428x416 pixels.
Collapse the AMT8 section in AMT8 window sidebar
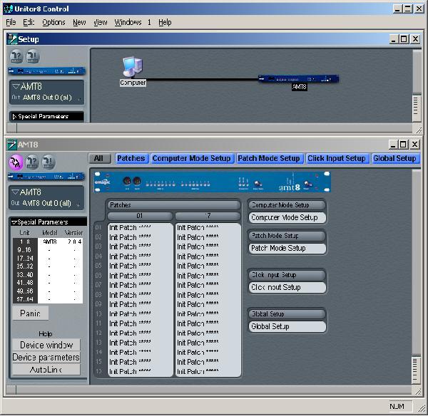[15, 192]
